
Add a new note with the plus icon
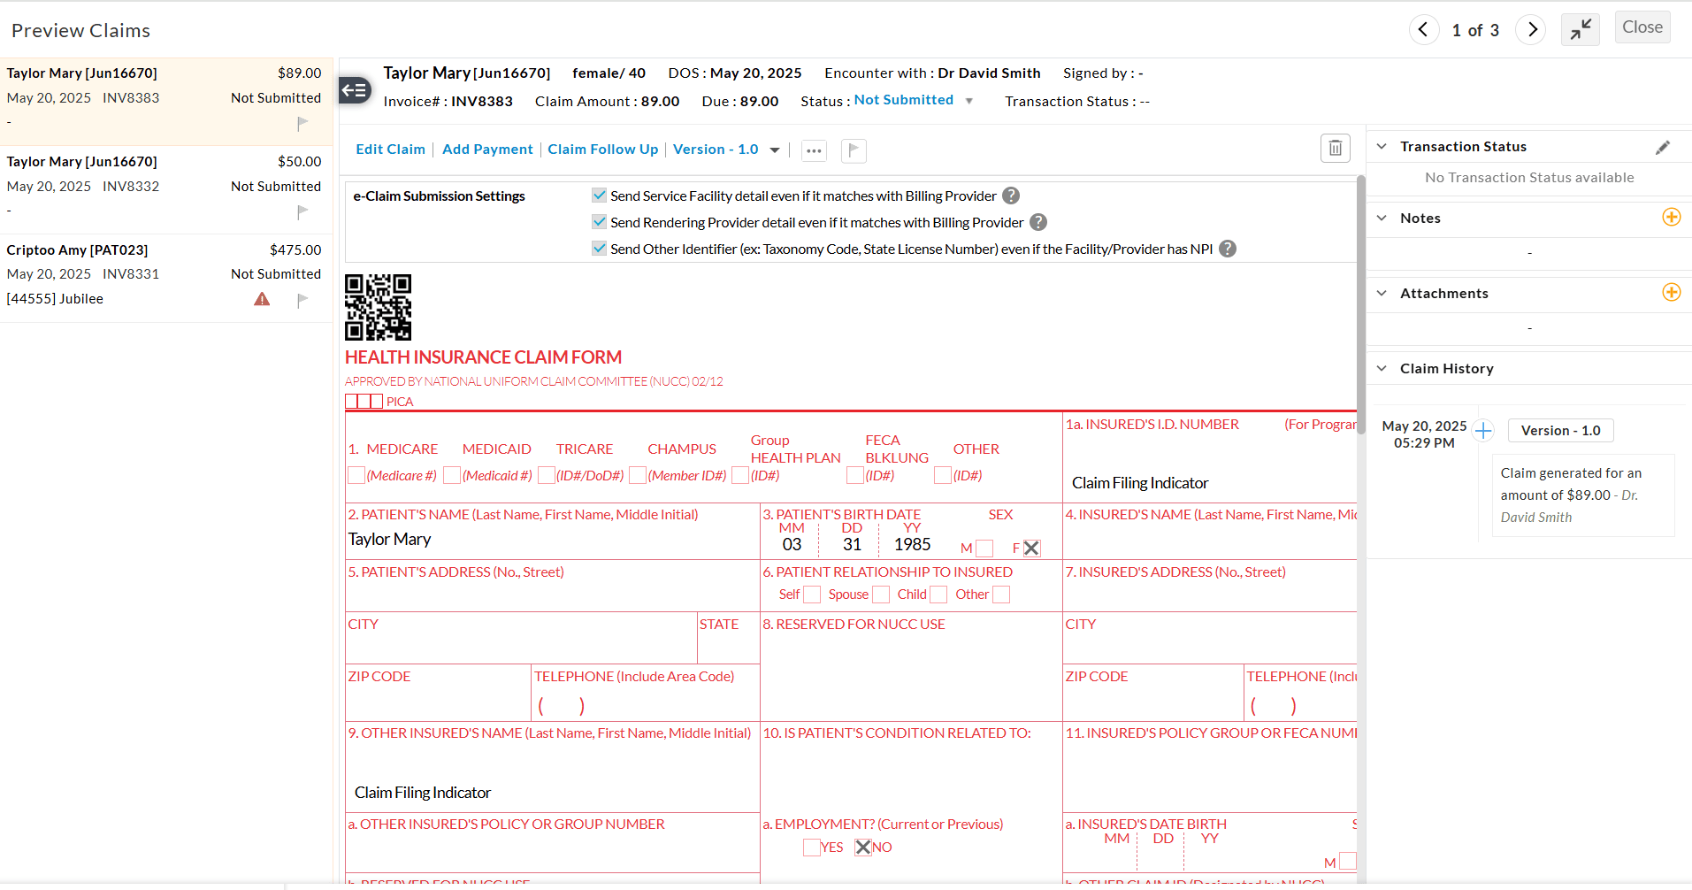(1671, 217)
